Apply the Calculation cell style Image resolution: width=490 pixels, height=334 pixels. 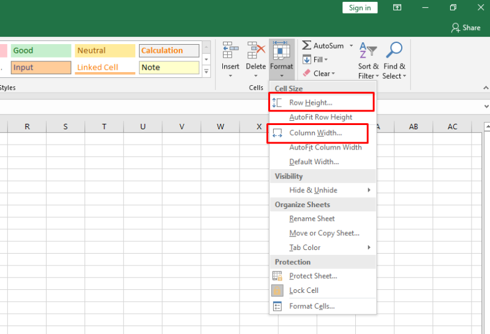(169, 51)
